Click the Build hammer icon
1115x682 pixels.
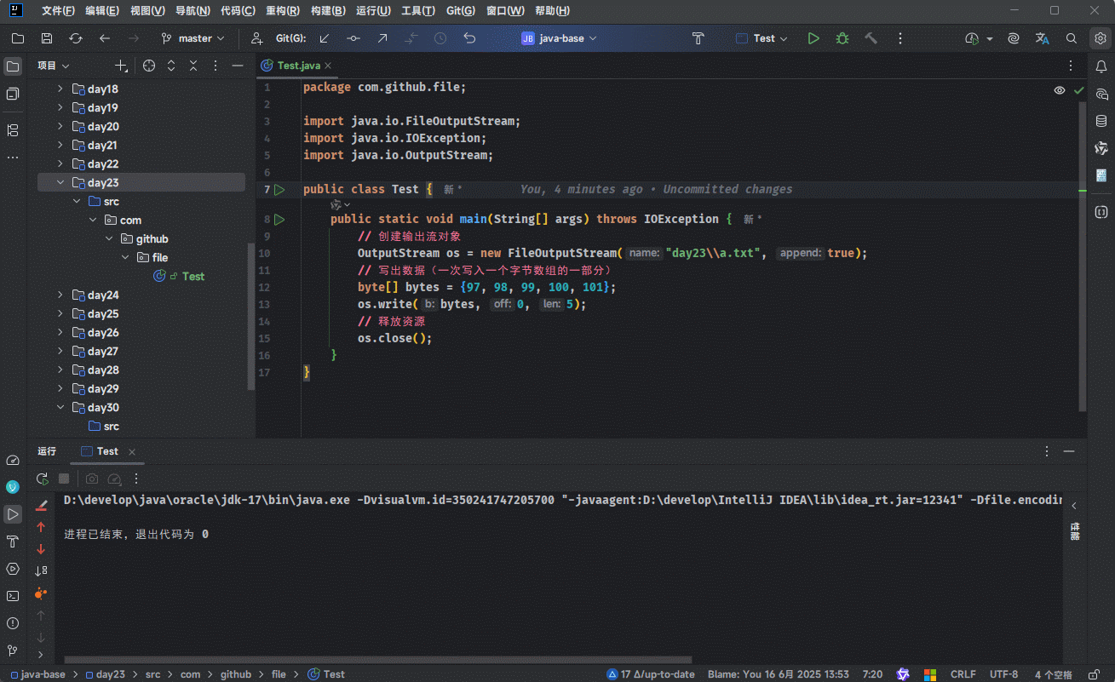[871, 38]
